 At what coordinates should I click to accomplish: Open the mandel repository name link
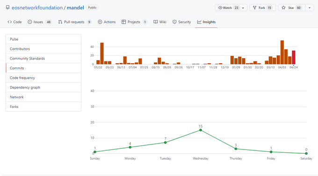pos(75,7)
